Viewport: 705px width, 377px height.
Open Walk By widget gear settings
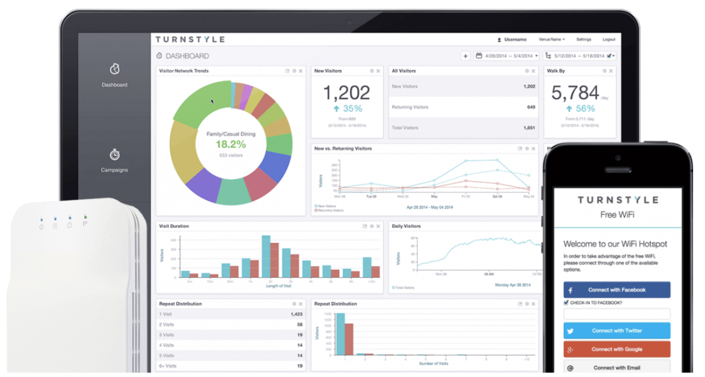604,71
